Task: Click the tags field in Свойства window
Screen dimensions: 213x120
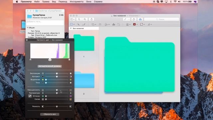Action: point(45,23)
